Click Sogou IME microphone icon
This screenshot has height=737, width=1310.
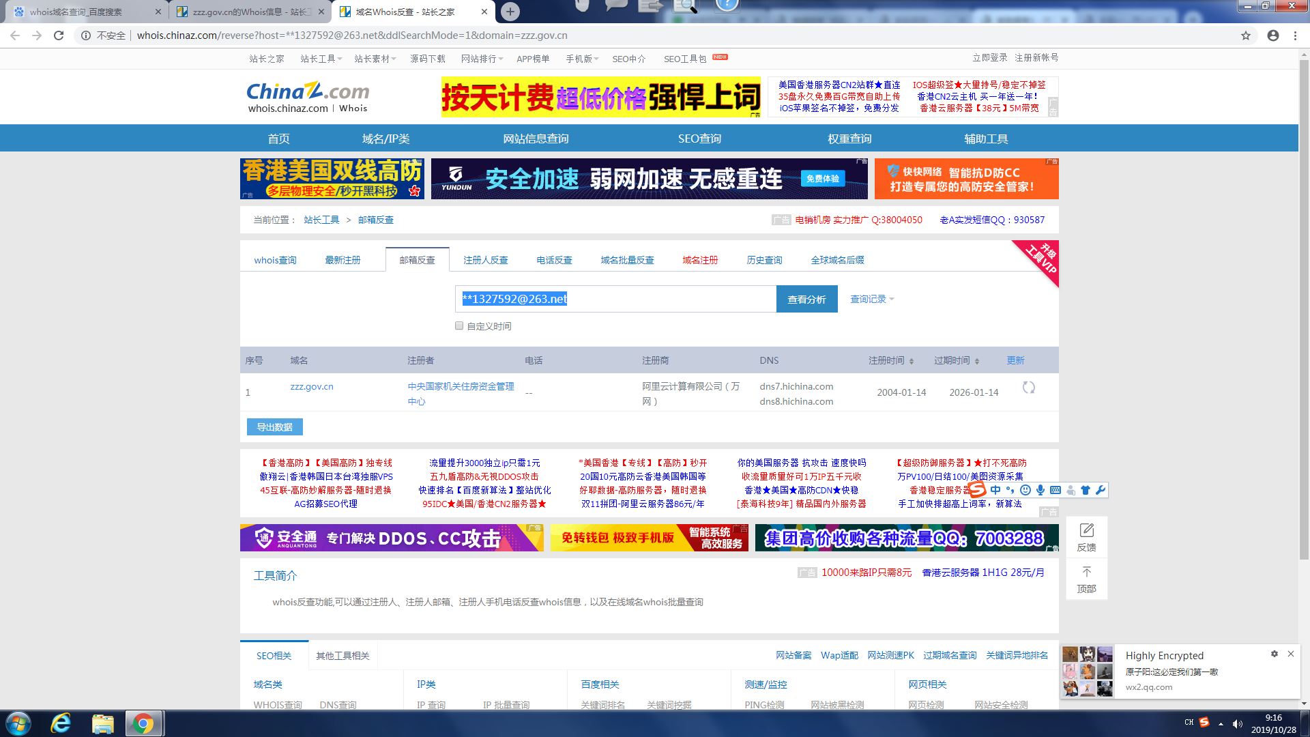click(1040, 490)
